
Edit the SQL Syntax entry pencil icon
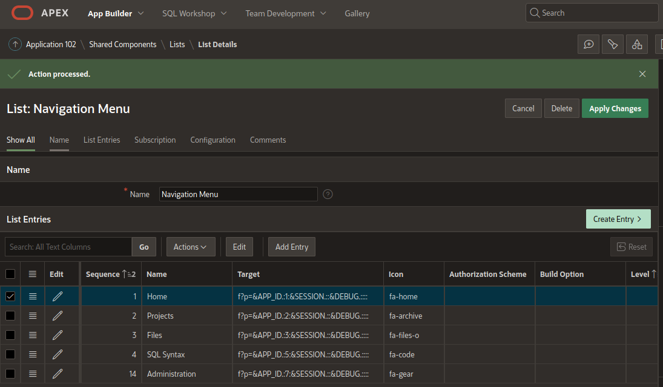click(x=58, y=354)
